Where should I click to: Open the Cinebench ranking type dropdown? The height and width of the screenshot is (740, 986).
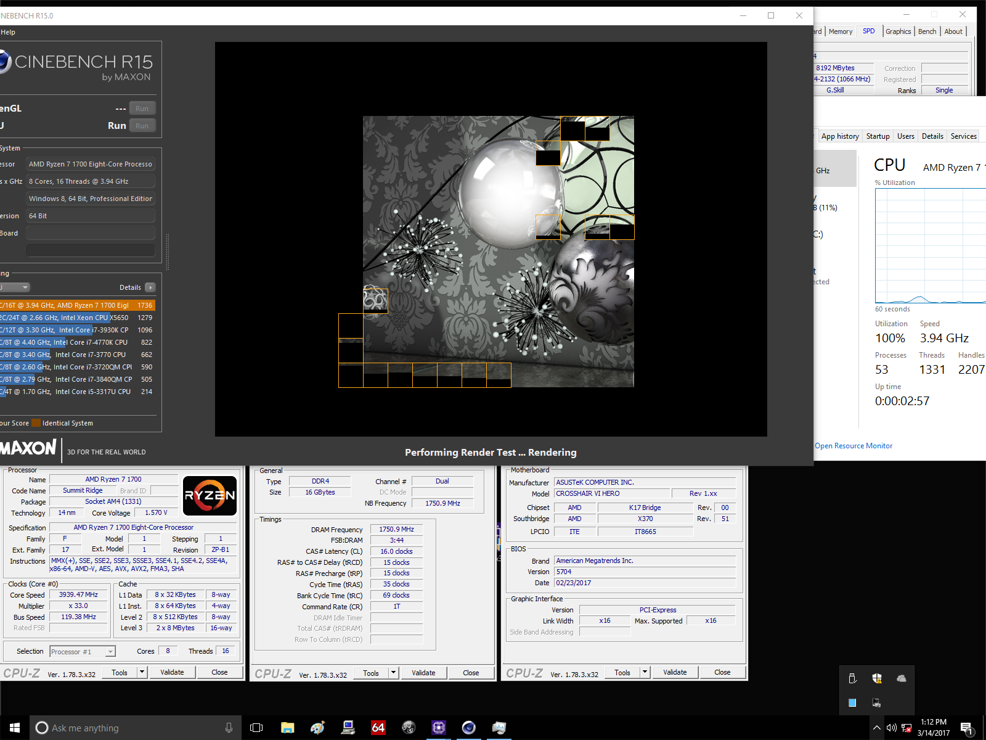(15, 287)
